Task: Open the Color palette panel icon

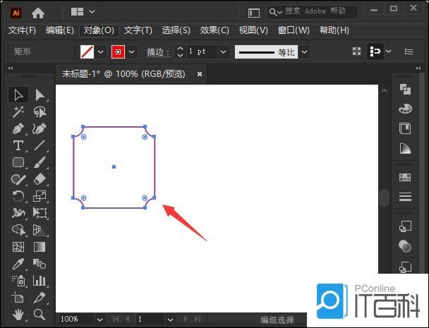Action: pos(405,109)
